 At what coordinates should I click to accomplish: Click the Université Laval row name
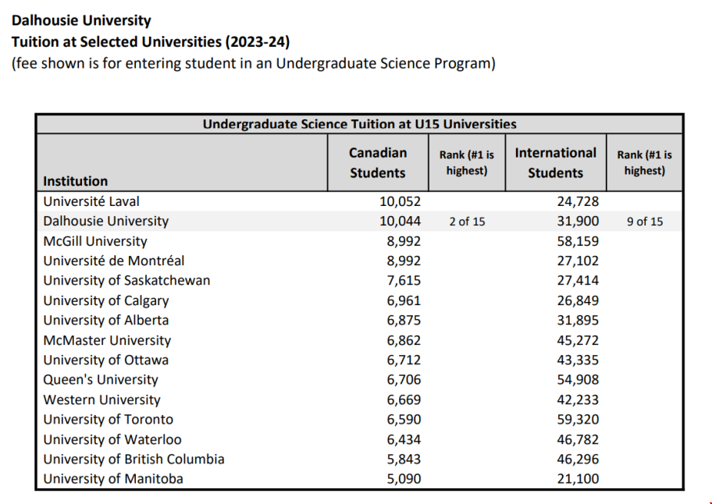91,201
